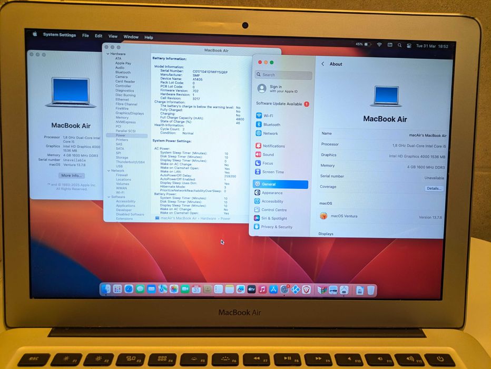
Task: Click the Search field in System Settings
Action: pos(283,74)
